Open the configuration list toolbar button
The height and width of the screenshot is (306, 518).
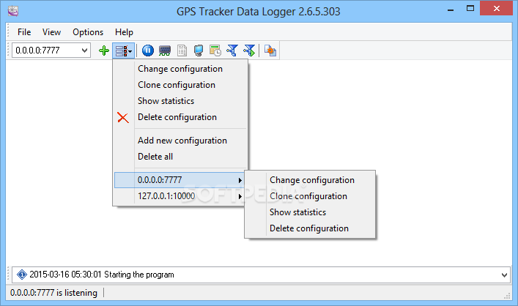(x=124, y=51)
